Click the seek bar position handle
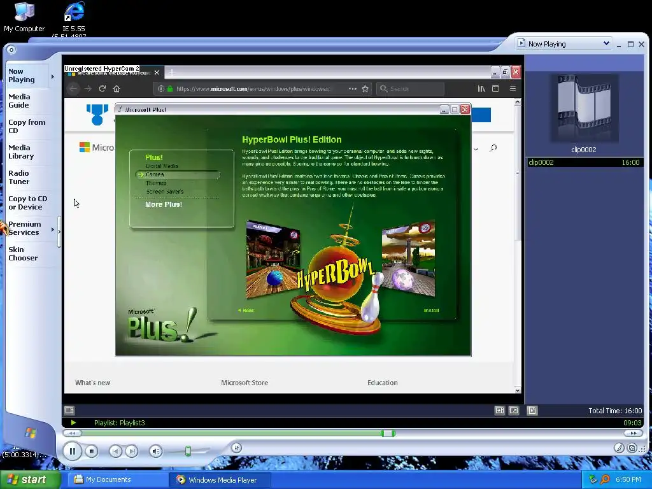 pyautogui.click(x=388, y=433)
